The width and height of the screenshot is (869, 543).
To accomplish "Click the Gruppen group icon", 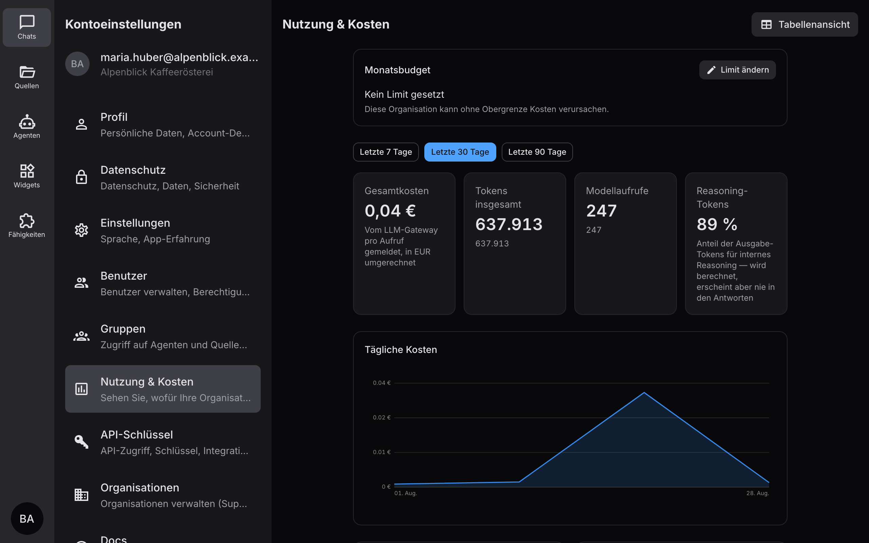I will [81, 336].
